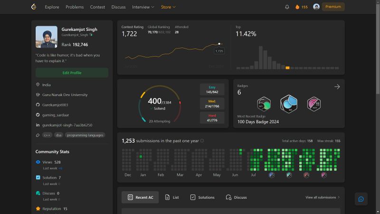Image resolution: width=380 pixels, height=214 pixels.
Task: Open the Explore nav item
Action: point(52,7)
